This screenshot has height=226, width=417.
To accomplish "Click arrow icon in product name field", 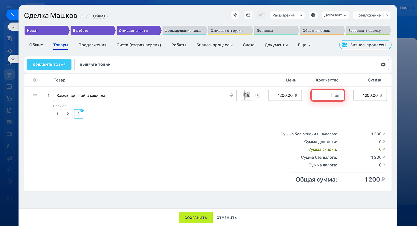I will click(231, 95).
